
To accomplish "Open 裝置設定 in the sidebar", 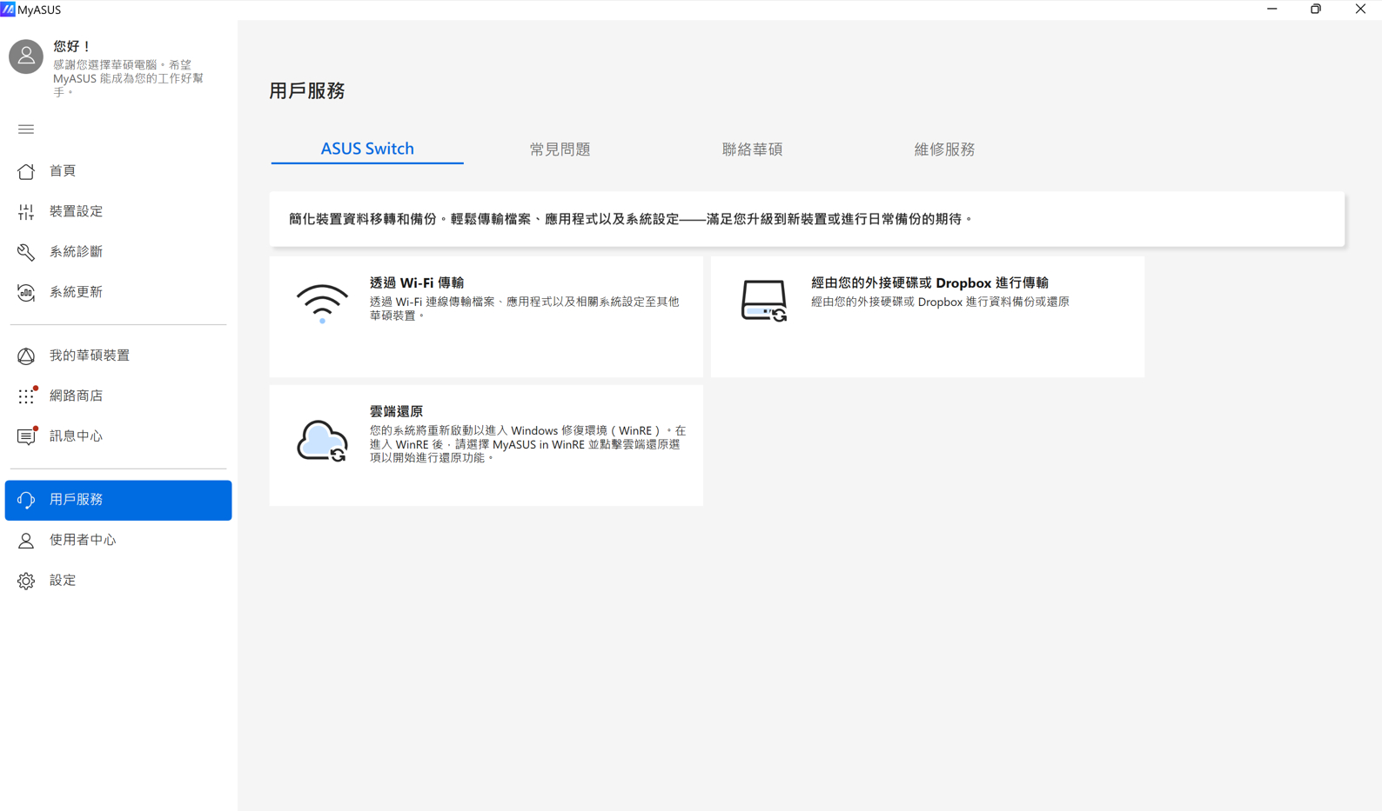I will click(118, 211).
